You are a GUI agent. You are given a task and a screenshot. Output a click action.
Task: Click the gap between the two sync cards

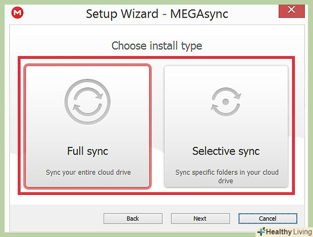click(x=157, y=126)
